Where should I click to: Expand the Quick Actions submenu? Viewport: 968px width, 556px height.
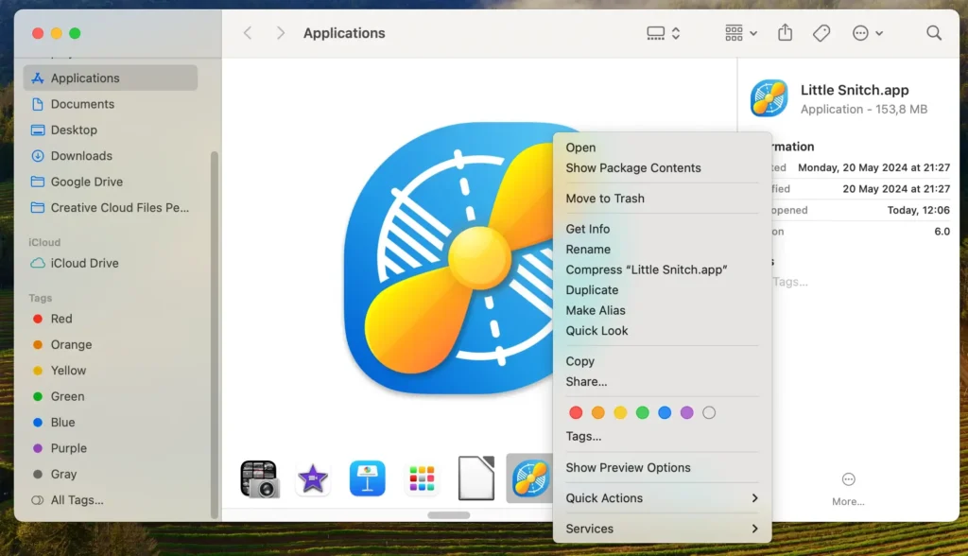coord(662,498)
